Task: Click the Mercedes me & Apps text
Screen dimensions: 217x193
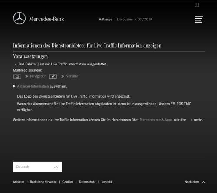Action: pos(156,120)
